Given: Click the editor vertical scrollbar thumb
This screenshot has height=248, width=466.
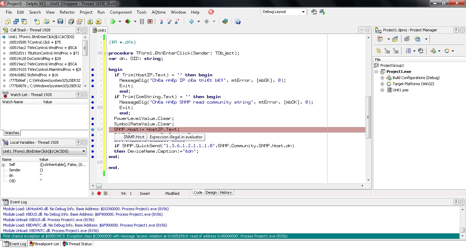Looking at the screenshot, I should pos(368,117).
